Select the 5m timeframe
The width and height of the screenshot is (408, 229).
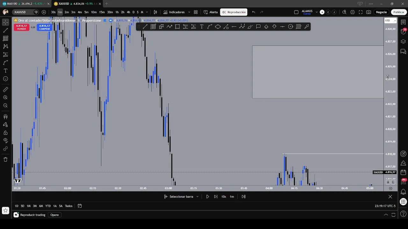[x=86, y=12]
